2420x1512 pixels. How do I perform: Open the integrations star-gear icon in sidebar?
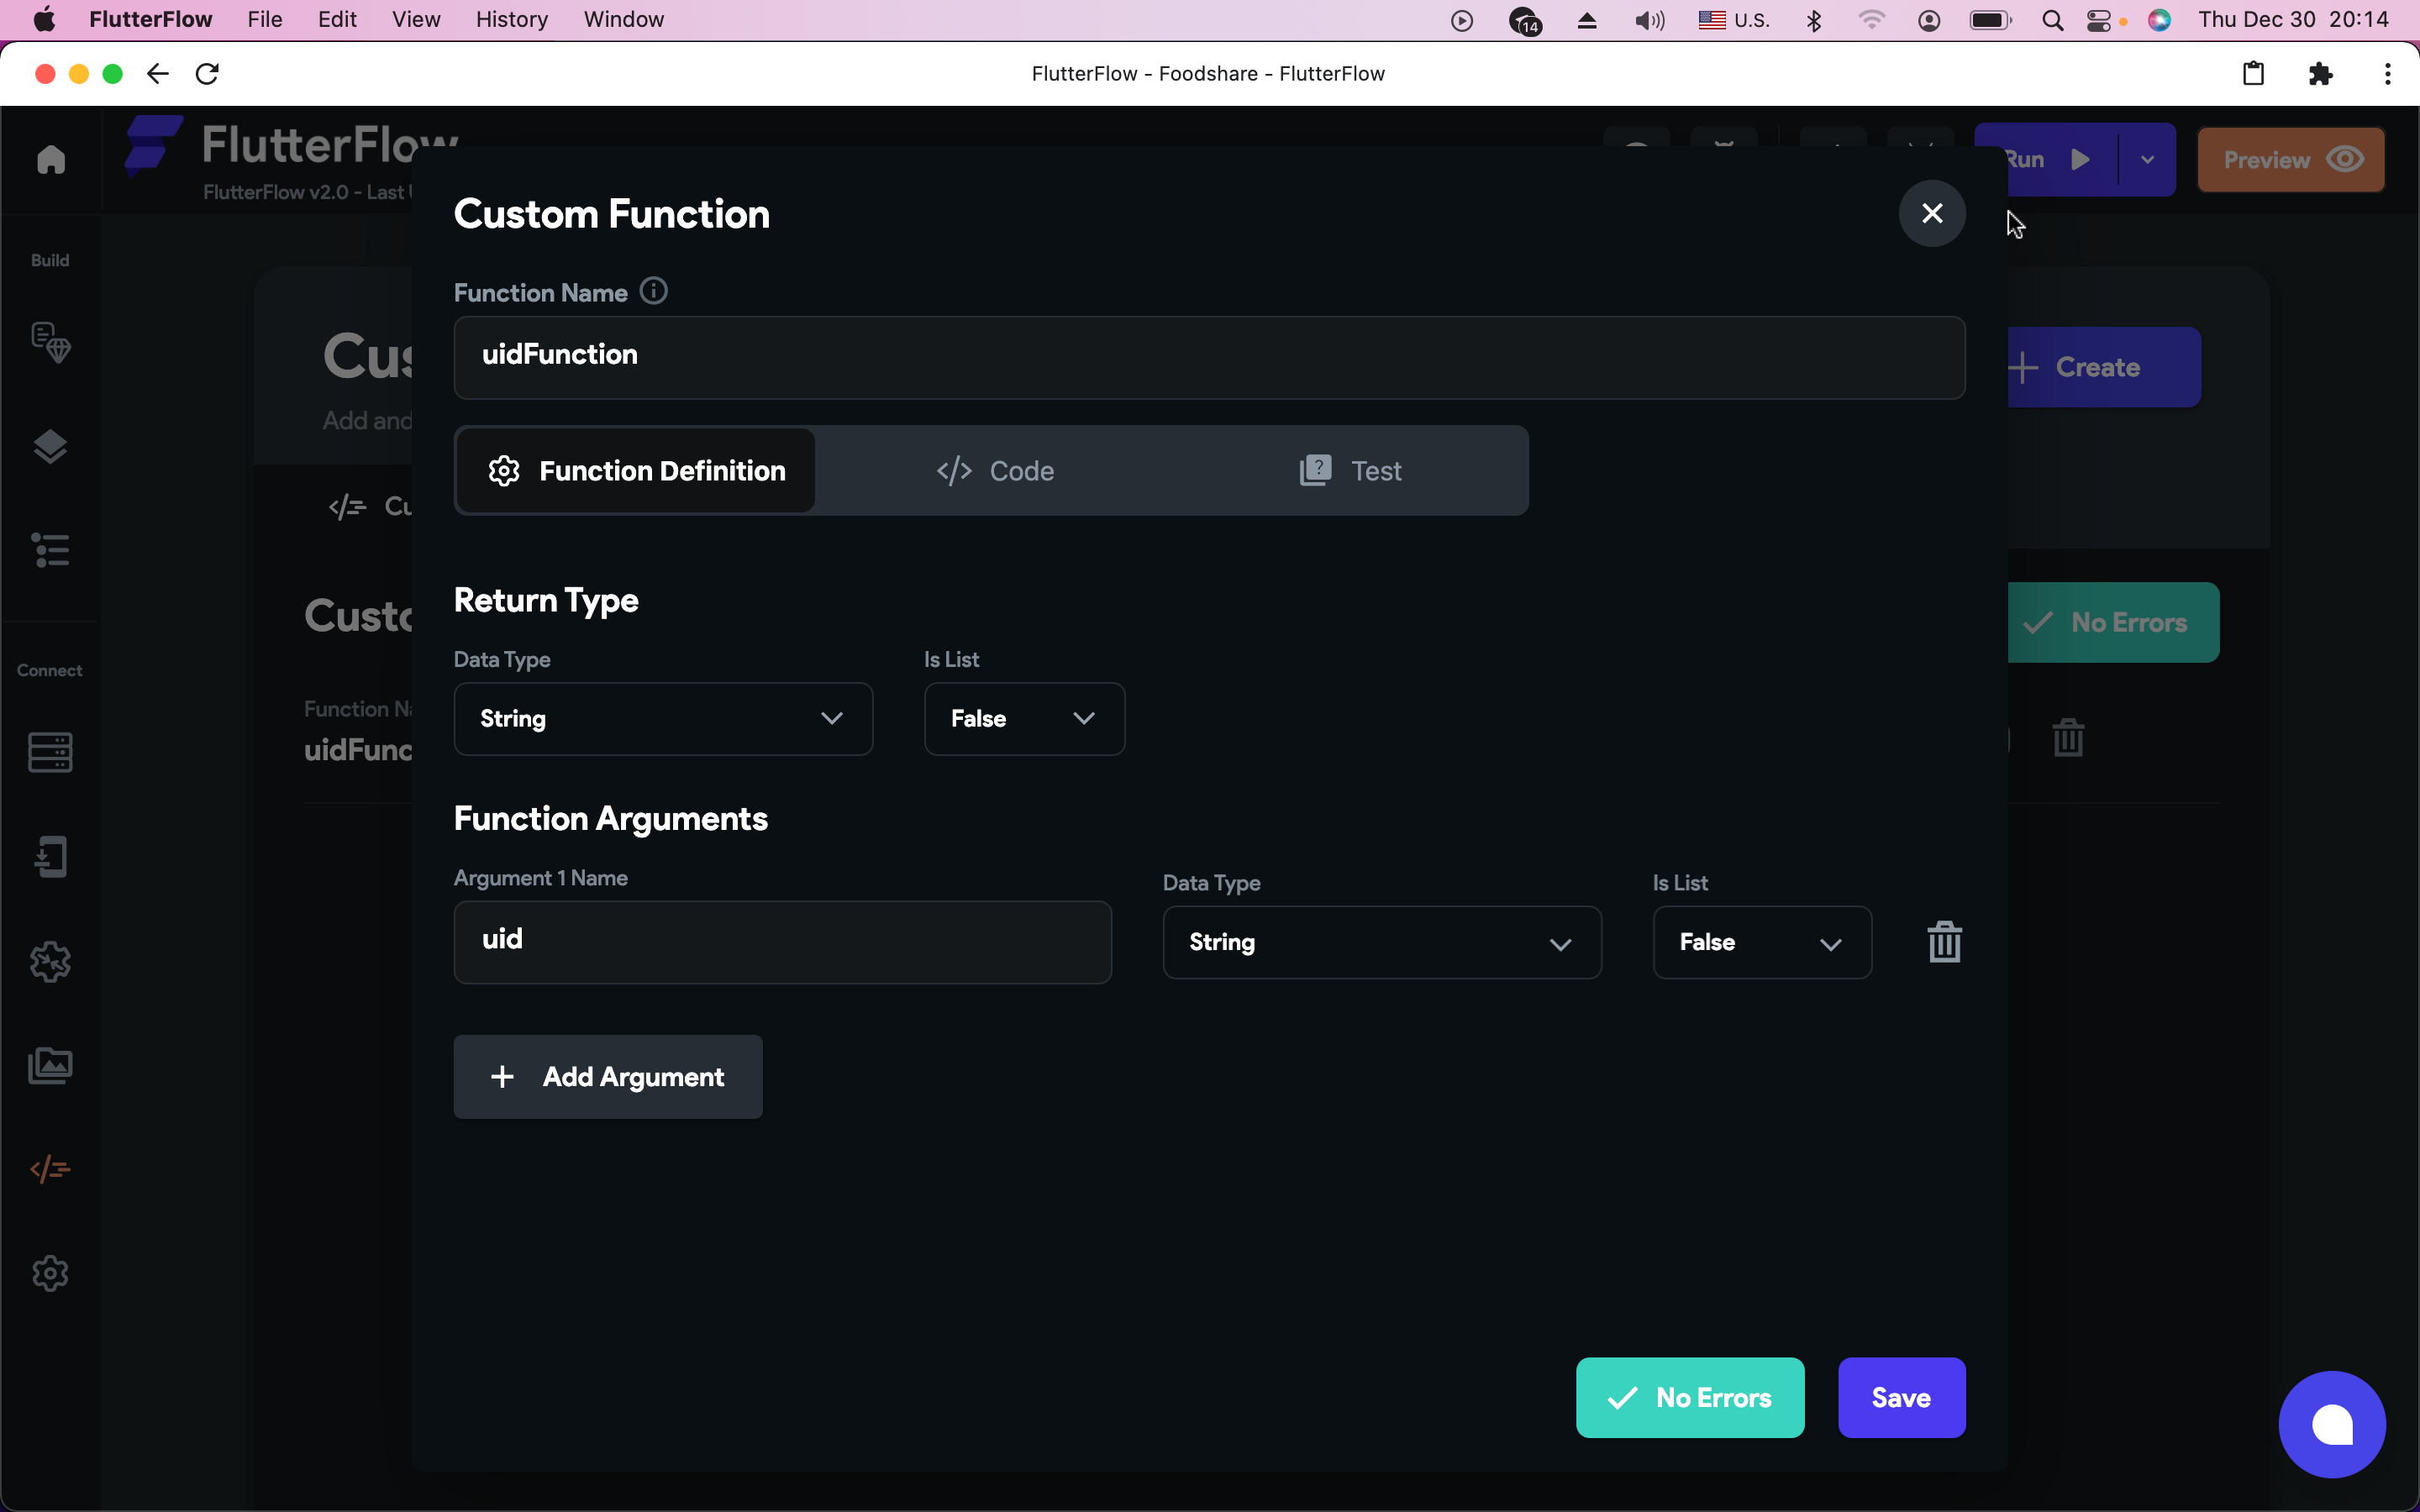coord(51,962)
